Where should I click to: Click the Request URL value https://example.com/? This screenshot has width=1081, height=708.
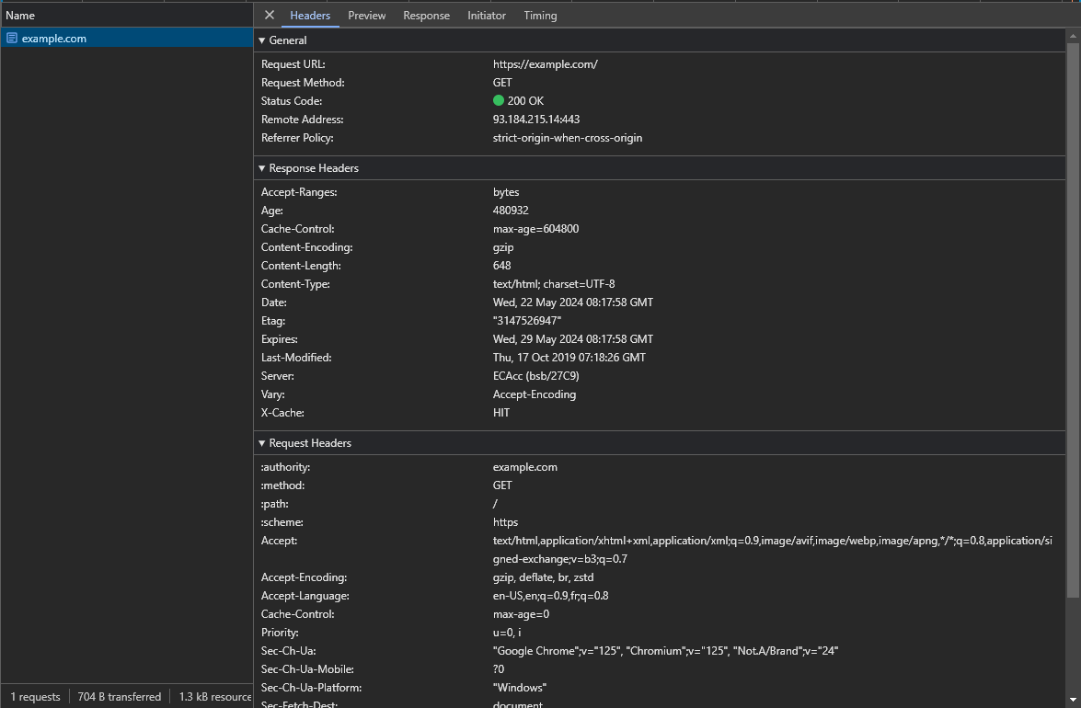(x=545, y=64)
